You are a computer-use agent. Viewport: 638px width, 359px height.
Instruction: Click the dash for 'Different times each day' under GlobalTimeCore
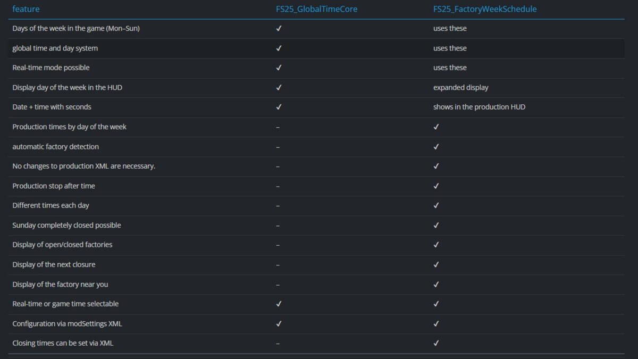[x=278, y=206]
